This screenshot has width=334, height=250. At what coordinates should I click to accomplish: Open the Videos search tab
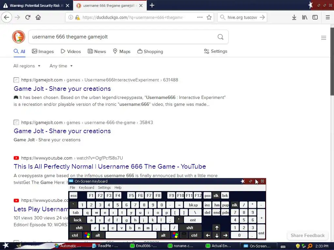(71, 51)
